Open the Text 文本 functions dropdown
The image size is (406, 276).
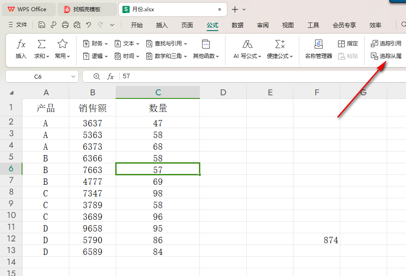(127, 44)
